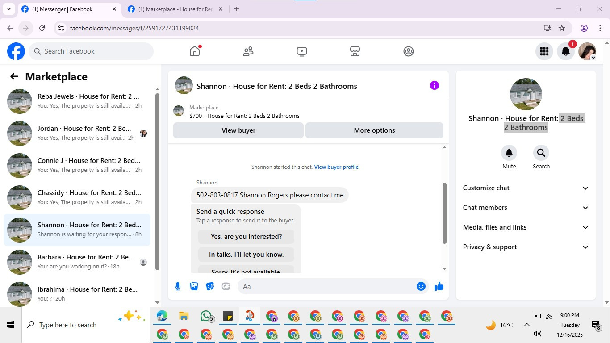Send quick response "Yes, are you interested?"

(246, 237)
